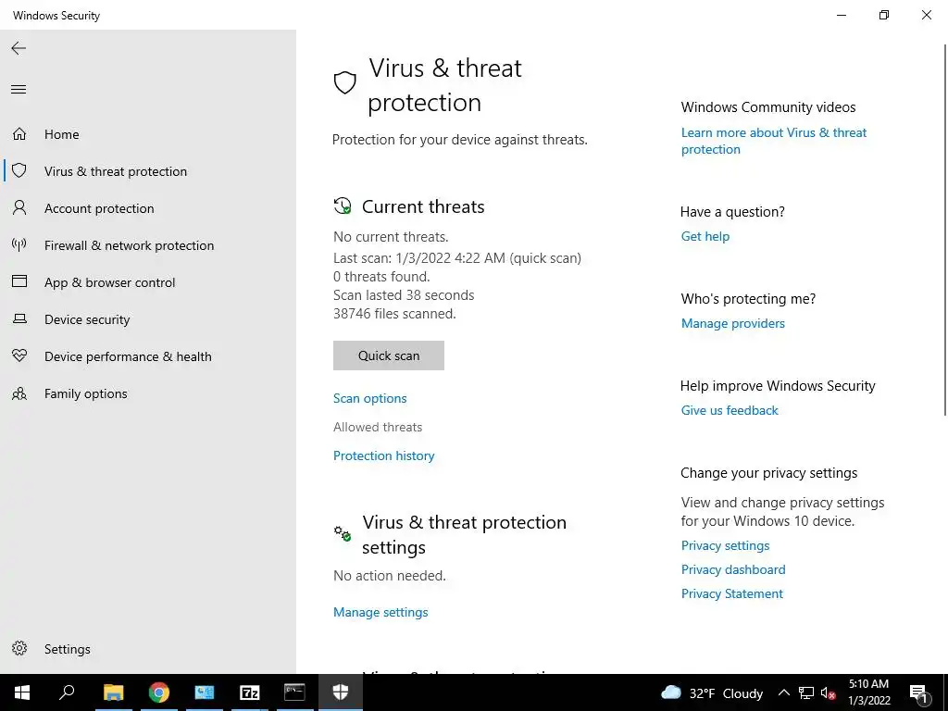Click 'No current threats.' text

coord(392,237)
